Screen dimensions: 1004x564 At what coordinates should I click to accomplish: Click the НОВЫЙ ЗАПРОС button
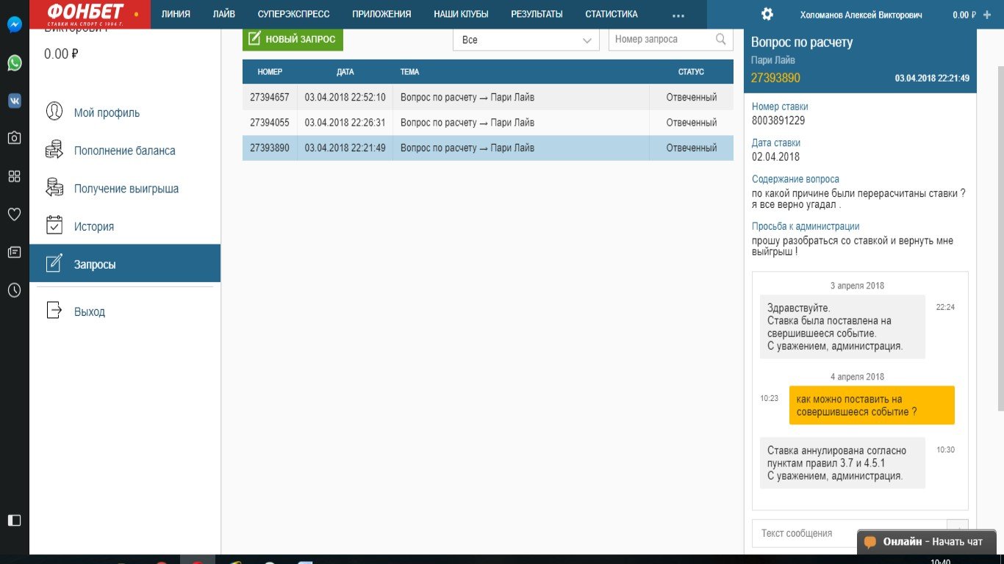pos(293,39)
